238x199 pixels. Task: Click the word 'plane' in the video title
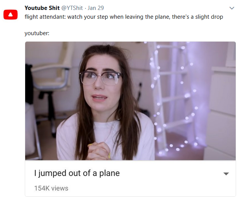pos(109,173)
